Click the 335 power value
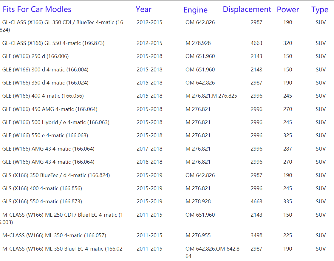Screen dimensions: 334x261 [287, 201]
